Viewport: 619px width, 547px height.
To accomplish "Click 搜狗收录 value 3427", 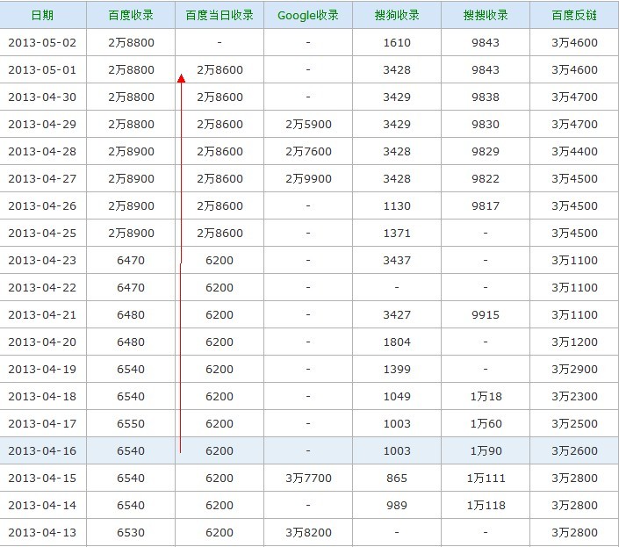I will click(x=397, y=314).
